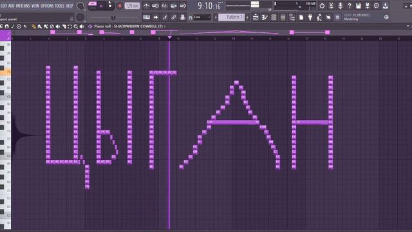Open the Mixer window
Image resolution: width=412 pixels, height=232 pixels.
click(283, 17)
